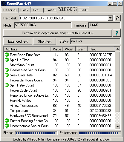This screenshot has width=124, height=142.
Task: Switch to the Readings tab
Action: click(x=10, y=10)
